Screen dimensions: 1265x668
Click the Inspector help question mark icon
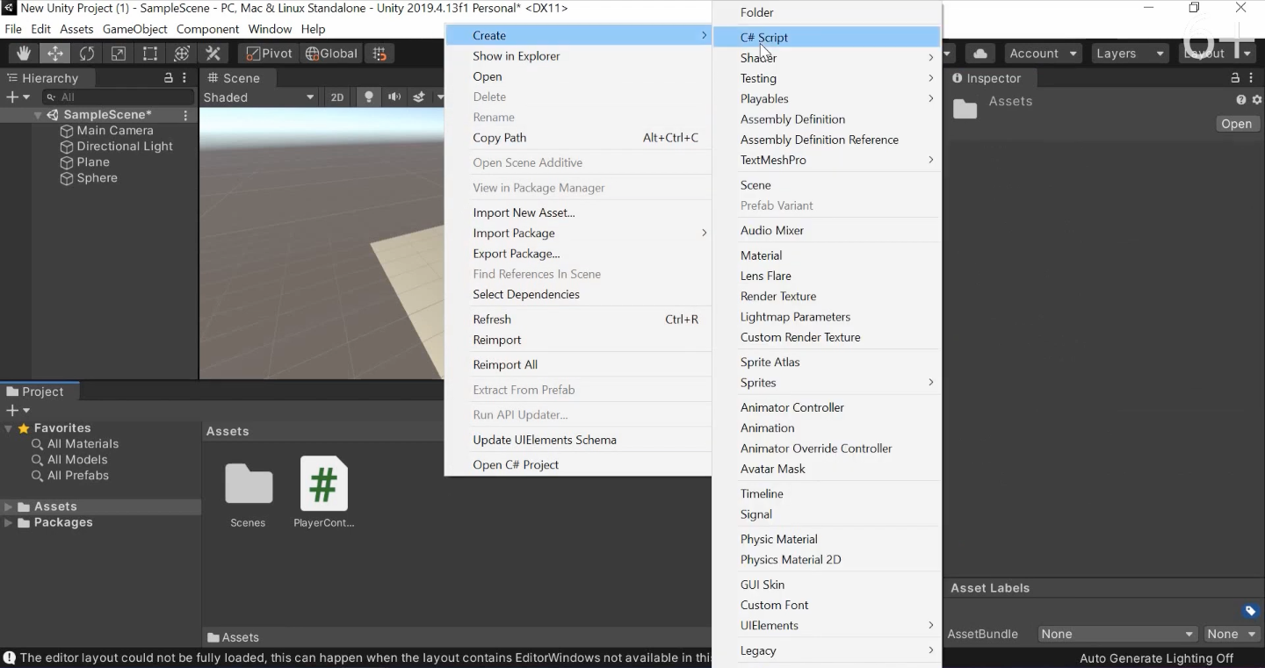tap(1241, 100)
